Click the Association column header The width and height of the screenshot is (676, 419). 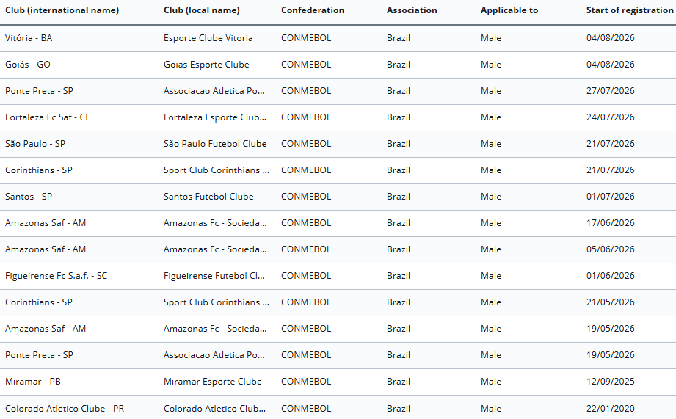(x=412, y=10)
